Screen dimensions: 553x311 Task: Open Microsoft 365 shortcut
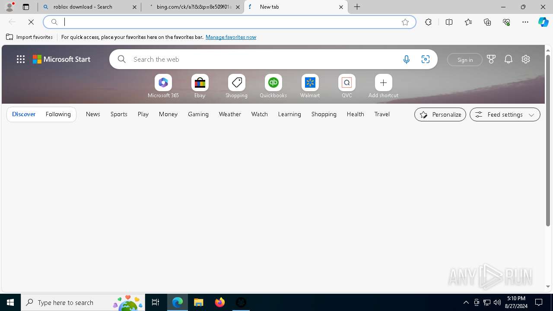click(x=163, y=86)
